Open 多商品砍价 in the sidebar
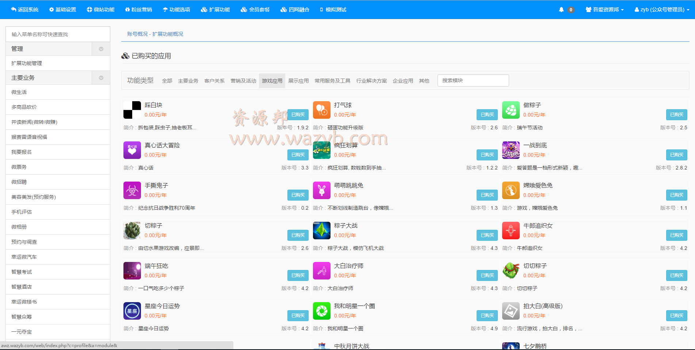The height and width of the screenshot is (350, 695). [58, 107]
